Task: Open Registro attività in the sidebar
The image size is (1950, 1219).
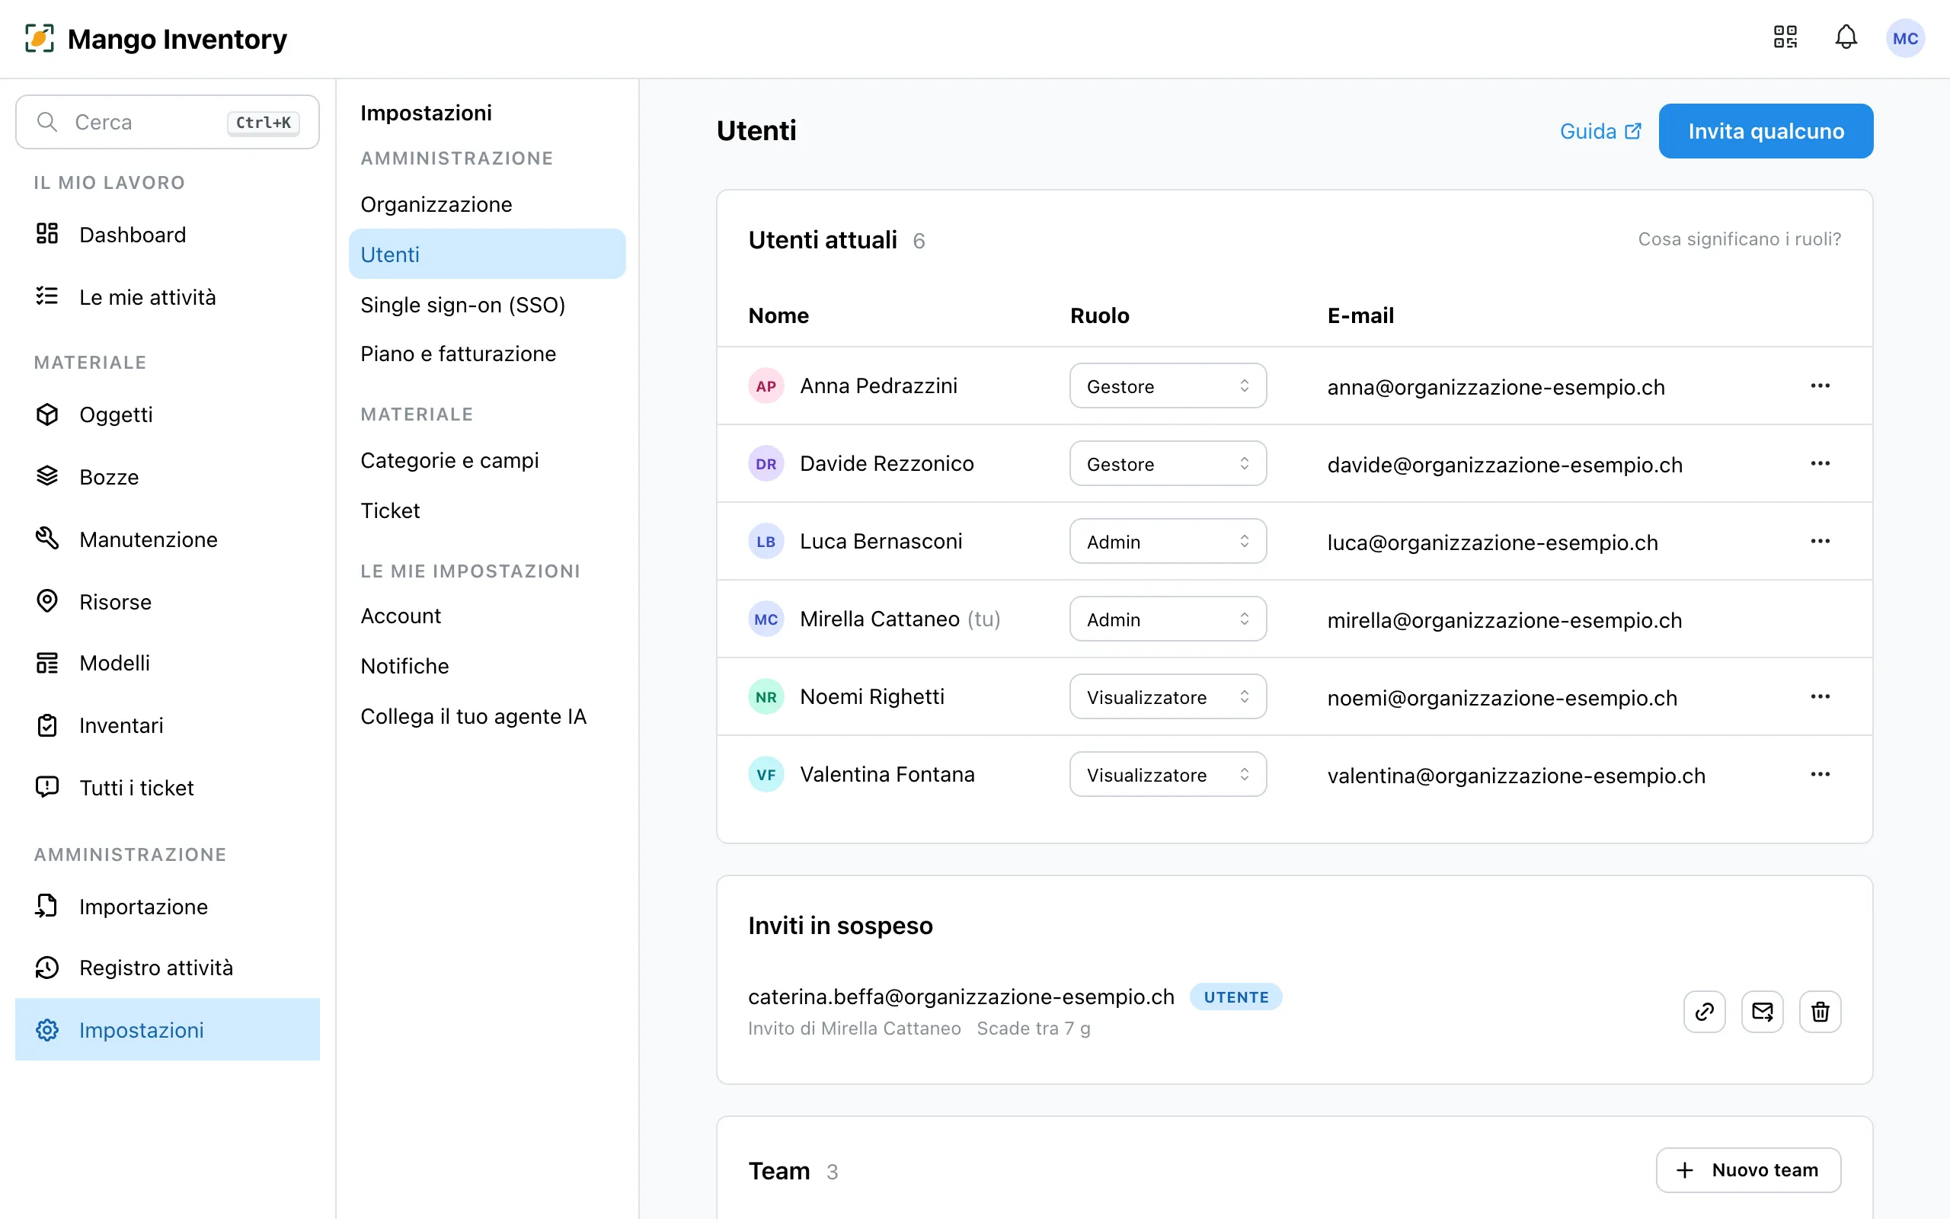Action: click(x=168, y=967)
